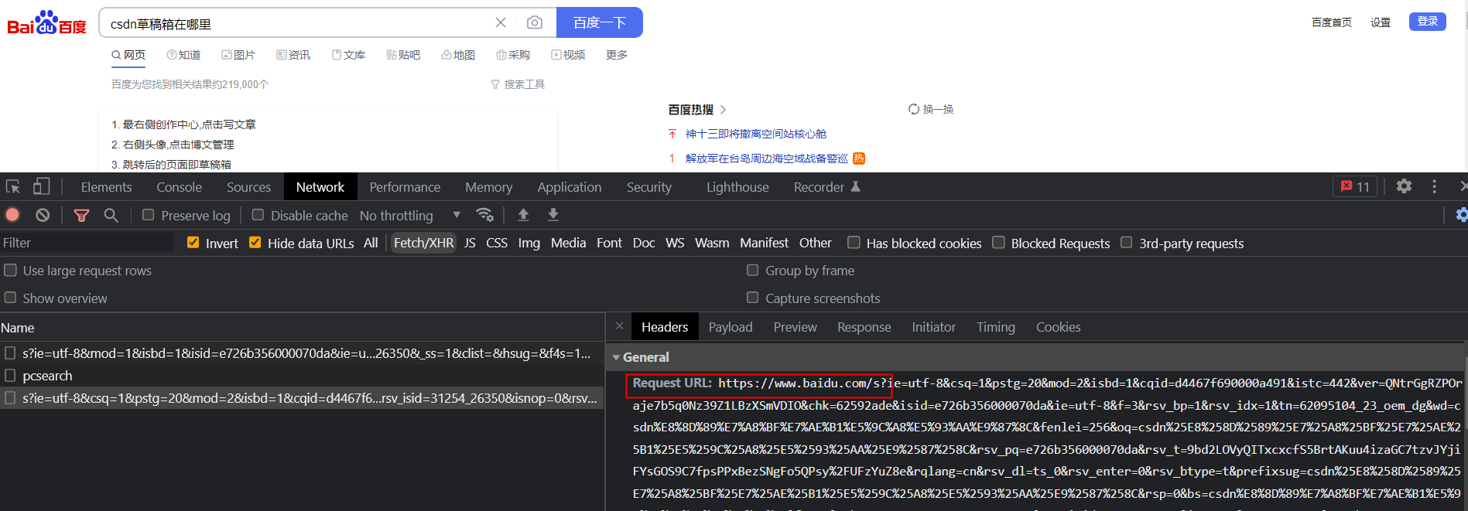Image resolution: width=1468 pixels, height=511 pixels.
Task: Open DevTools Console panel
Action: click(179, 187)
